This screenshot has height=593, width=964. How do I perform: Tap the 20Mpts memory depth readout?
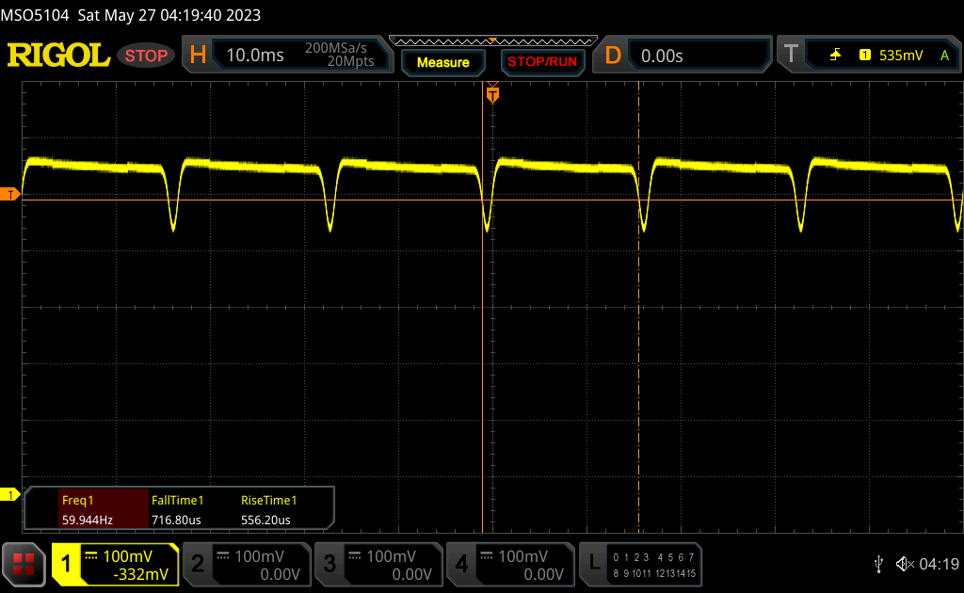click(x=350, y=61)
